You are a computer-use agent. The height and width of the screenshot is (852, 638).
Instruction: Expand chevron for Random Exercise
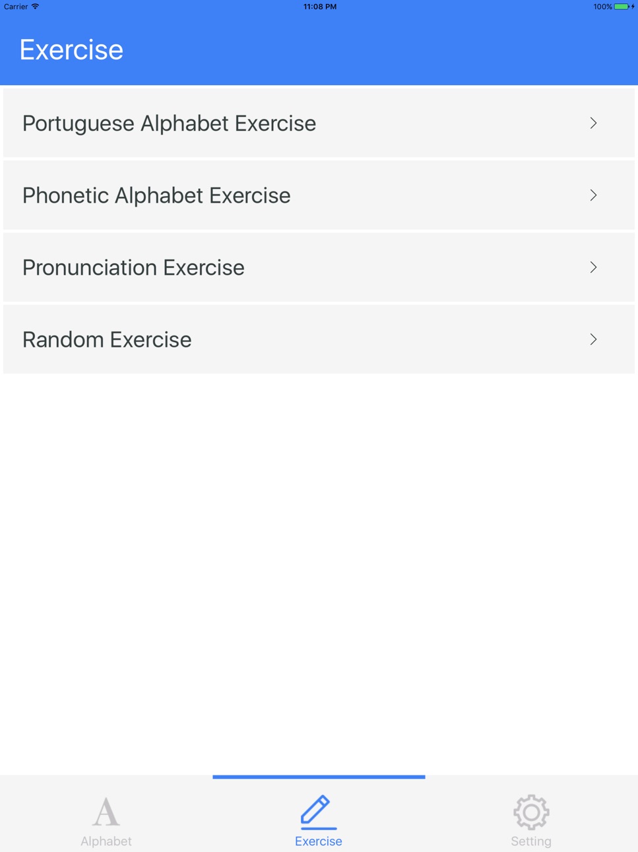tap(593, 339)
